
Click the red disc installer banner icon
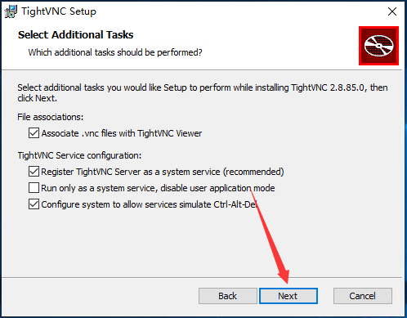click(378, 46)
